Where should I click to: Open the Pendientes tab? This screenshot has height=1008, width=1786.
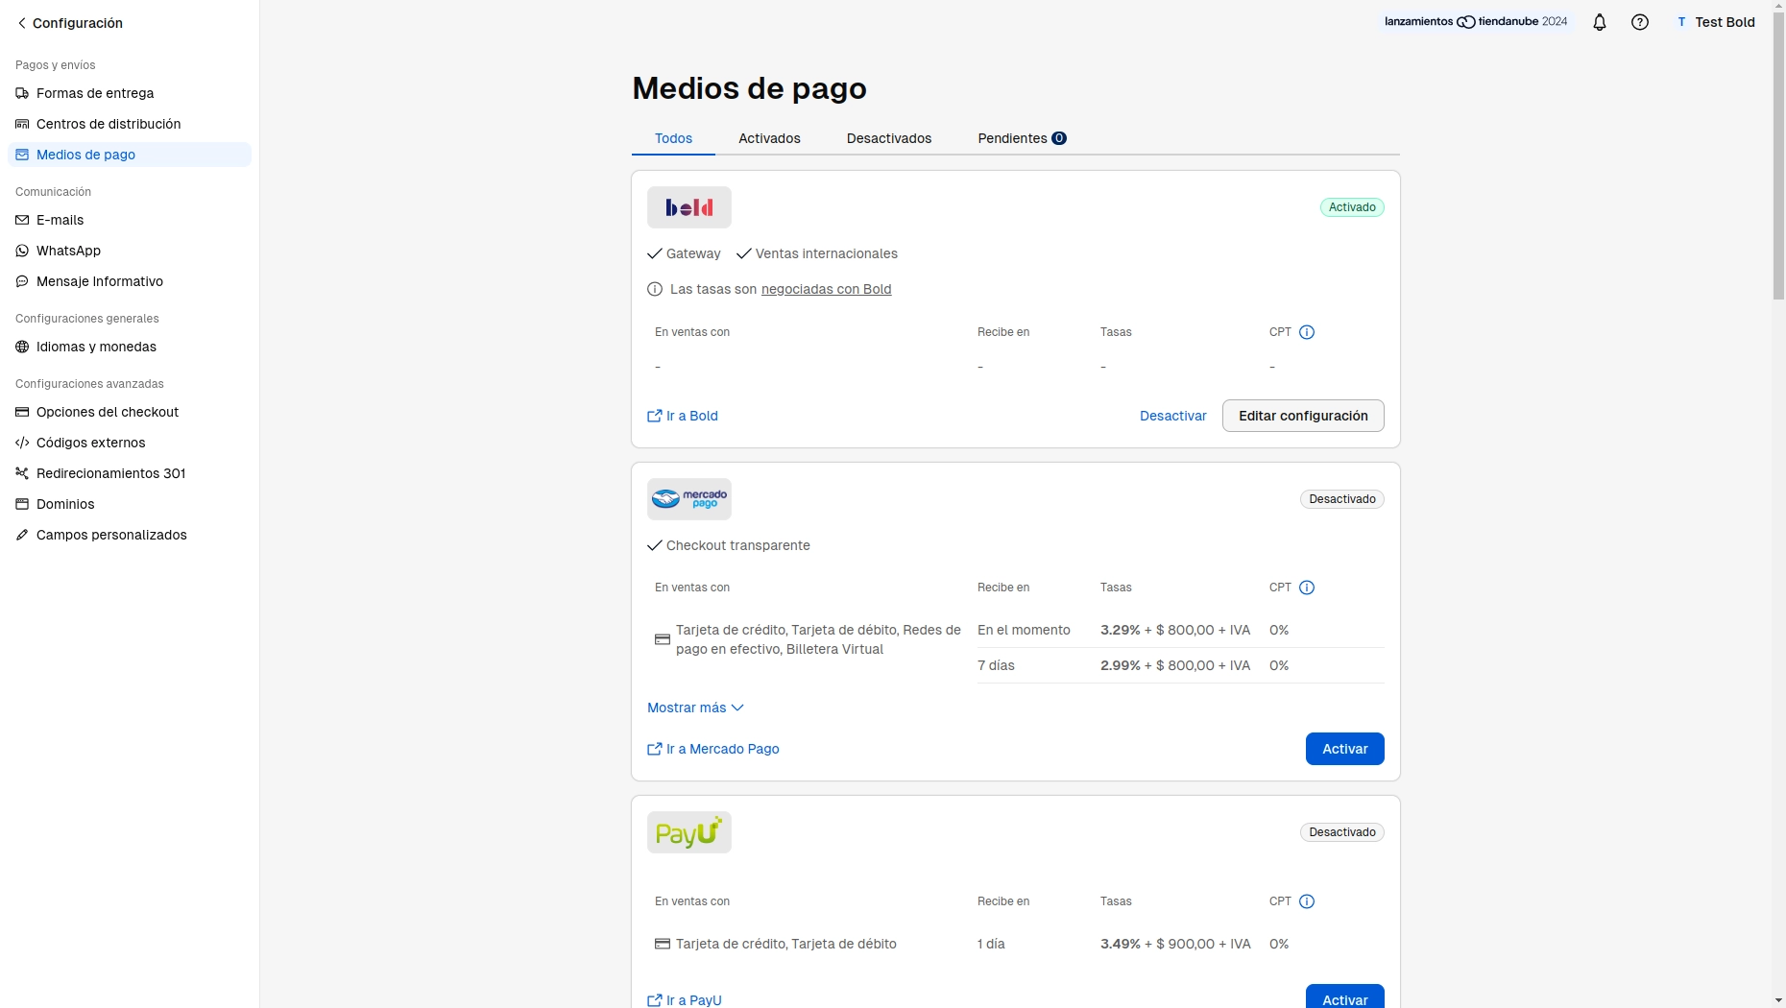(x=1021, y=138)
